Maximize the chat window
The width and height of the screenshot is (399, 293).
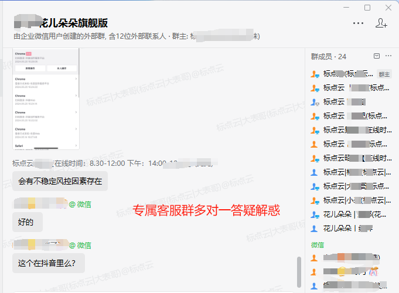coord(367,8)
